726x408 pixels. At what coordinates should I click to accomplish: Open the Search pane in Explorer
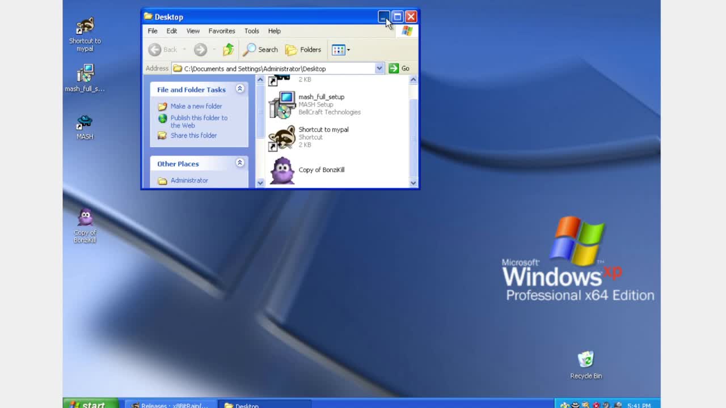[x=260, y=50]
